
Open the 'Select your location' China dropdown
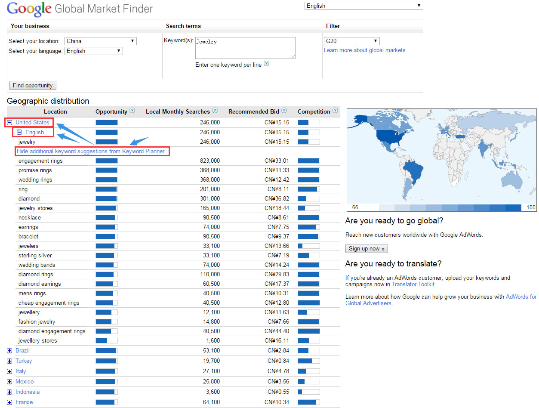101,41
